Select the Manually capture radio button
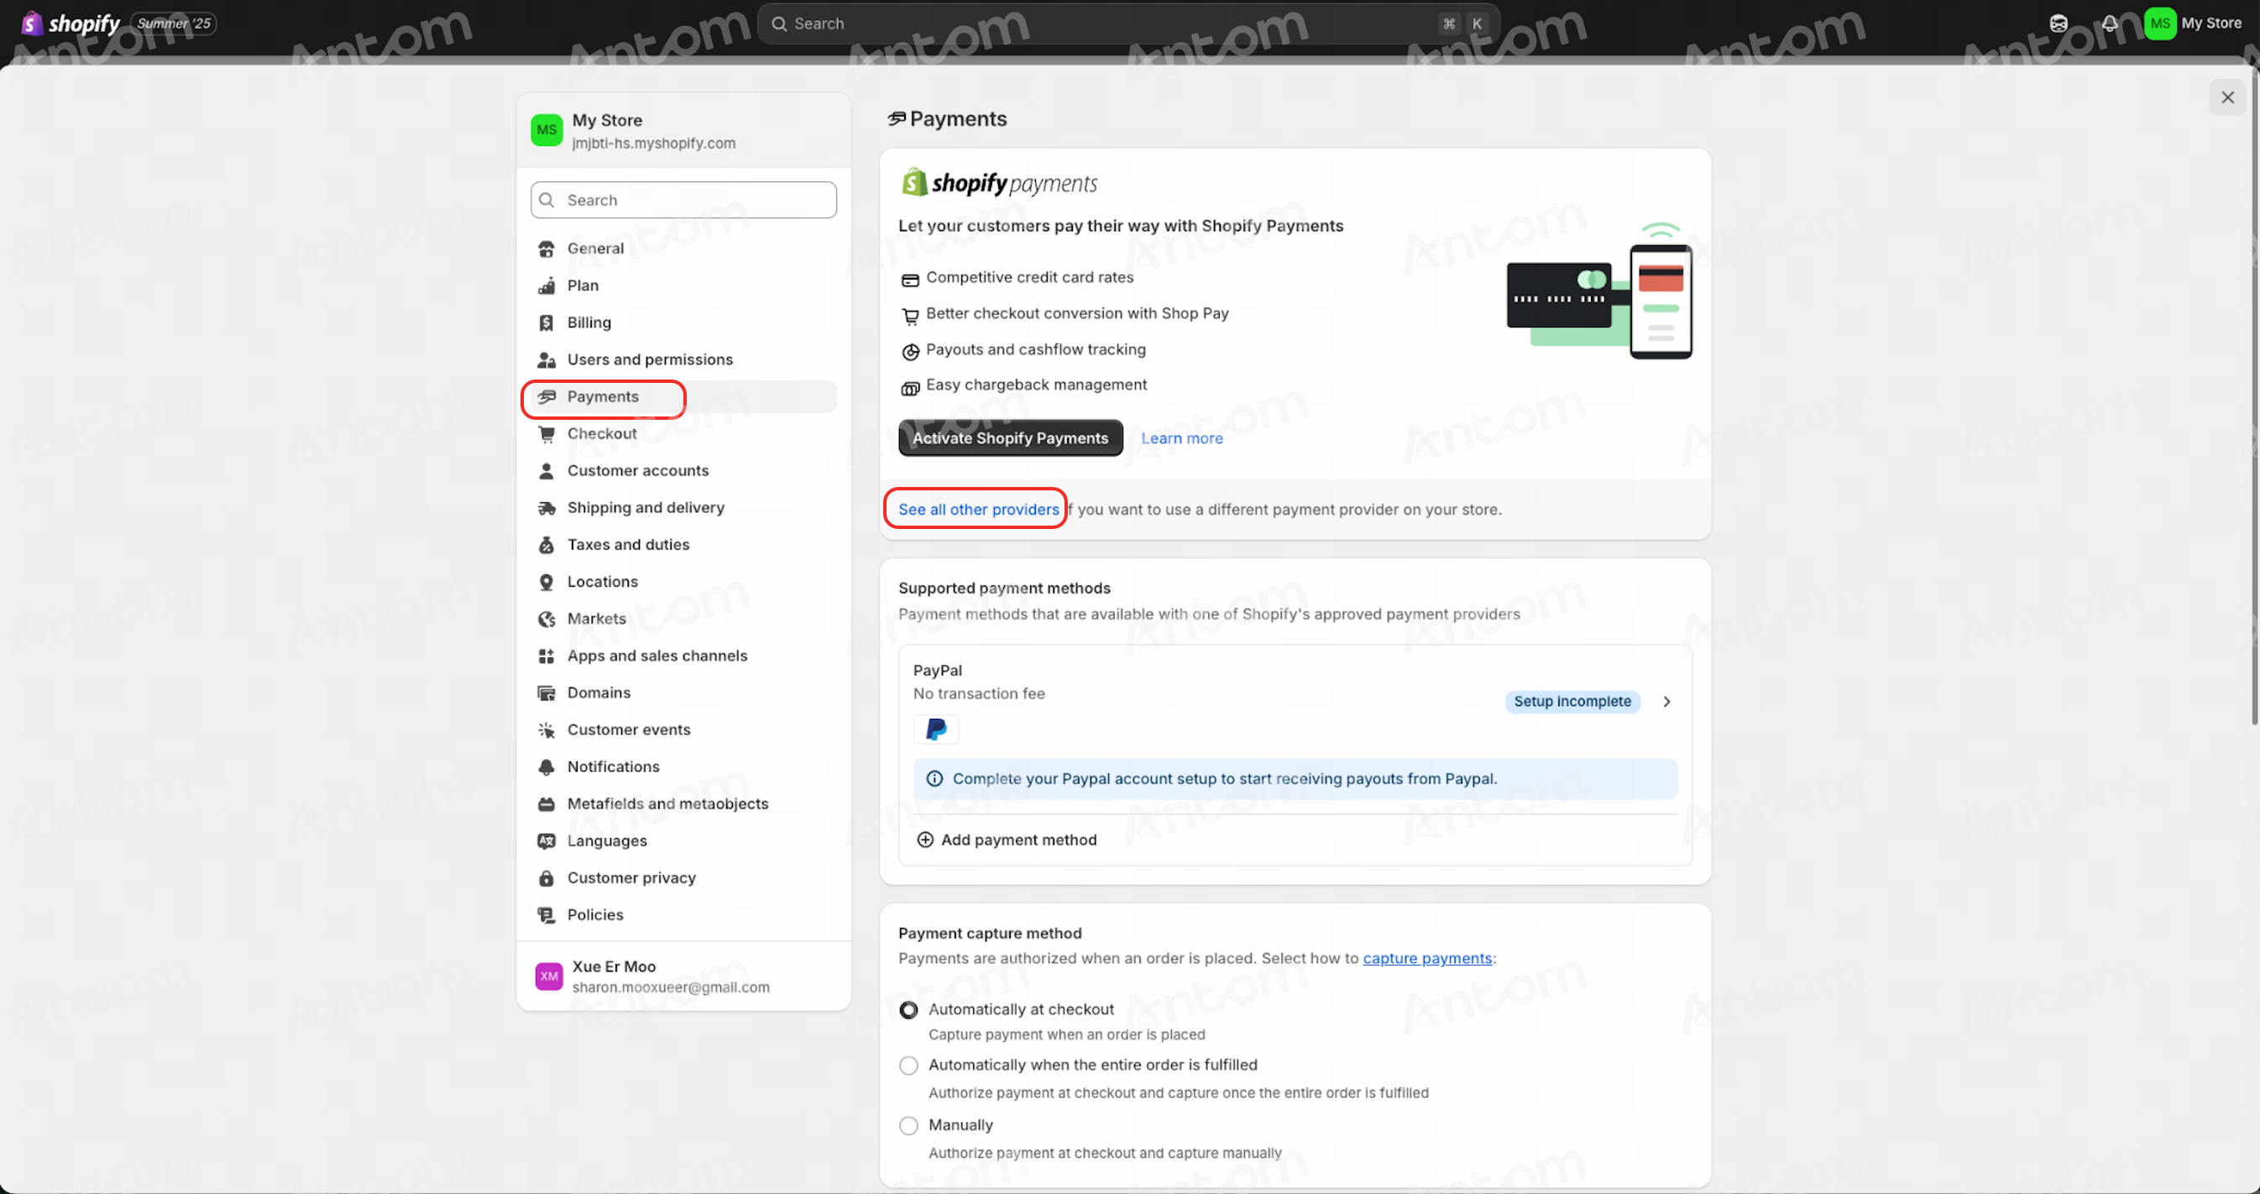Viewport: 2260px width, 1194px height. (x=909, y=1126)
